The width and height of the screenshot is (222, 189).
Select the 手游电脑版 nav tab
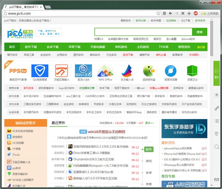tap(98, 47)
